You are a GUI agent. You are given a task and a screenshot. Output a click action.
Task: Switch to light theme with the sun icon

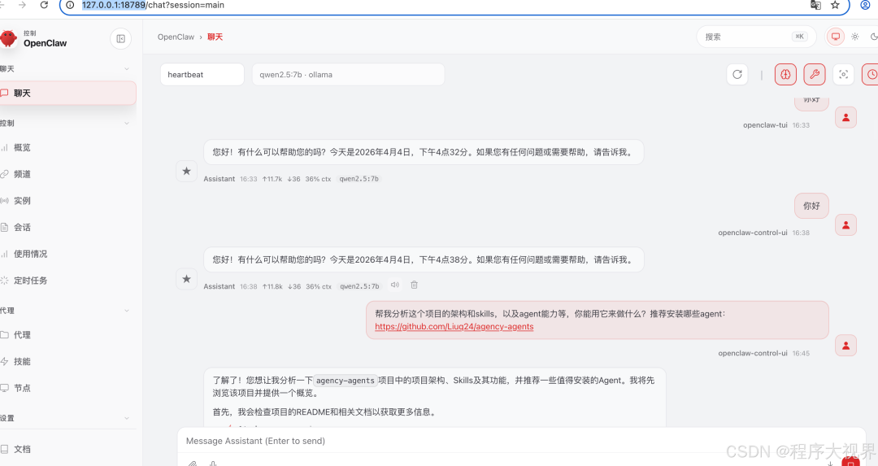click(855, 37)
